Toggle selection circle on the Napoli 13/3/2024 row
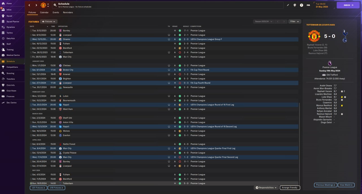Screen dimensions: 362x194 [x=31, y=127]
